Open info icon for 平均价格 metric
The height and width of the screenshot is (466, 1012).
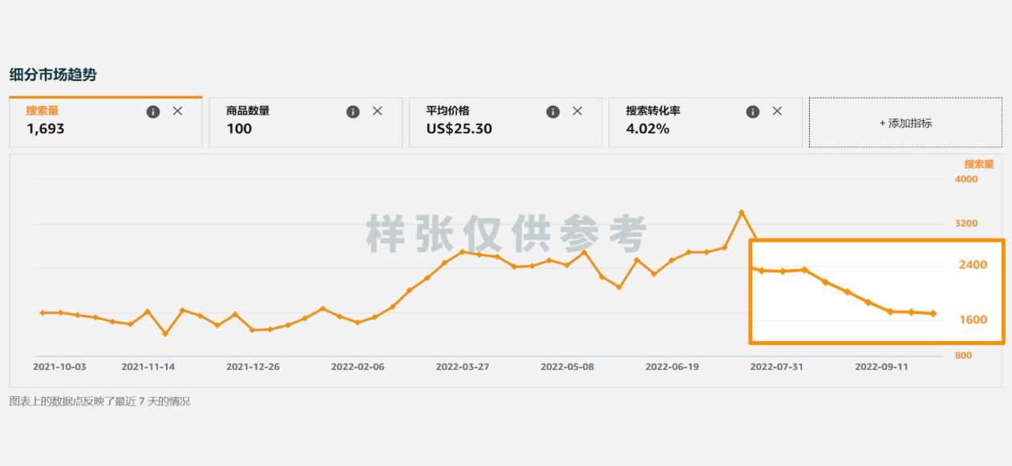click(553, 111)
